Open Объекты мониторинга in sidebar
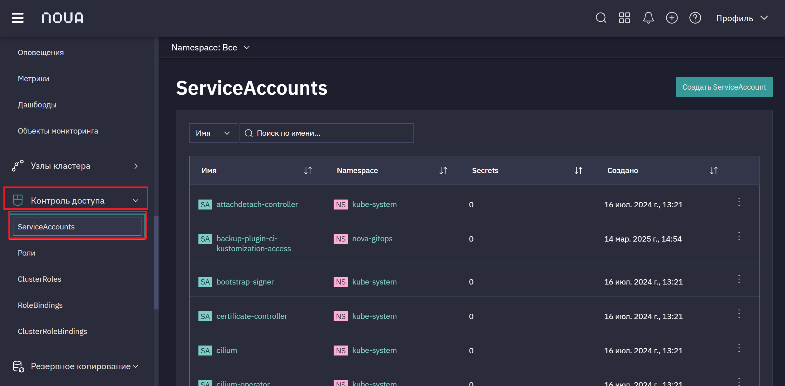Screen dimensions: 785x386 [x=58, y=131]
